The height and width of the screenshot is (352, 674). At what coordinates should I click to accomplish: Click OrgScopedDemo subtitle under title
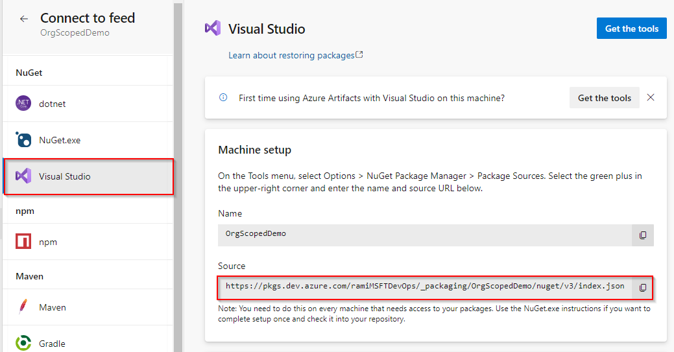[75, 32]
